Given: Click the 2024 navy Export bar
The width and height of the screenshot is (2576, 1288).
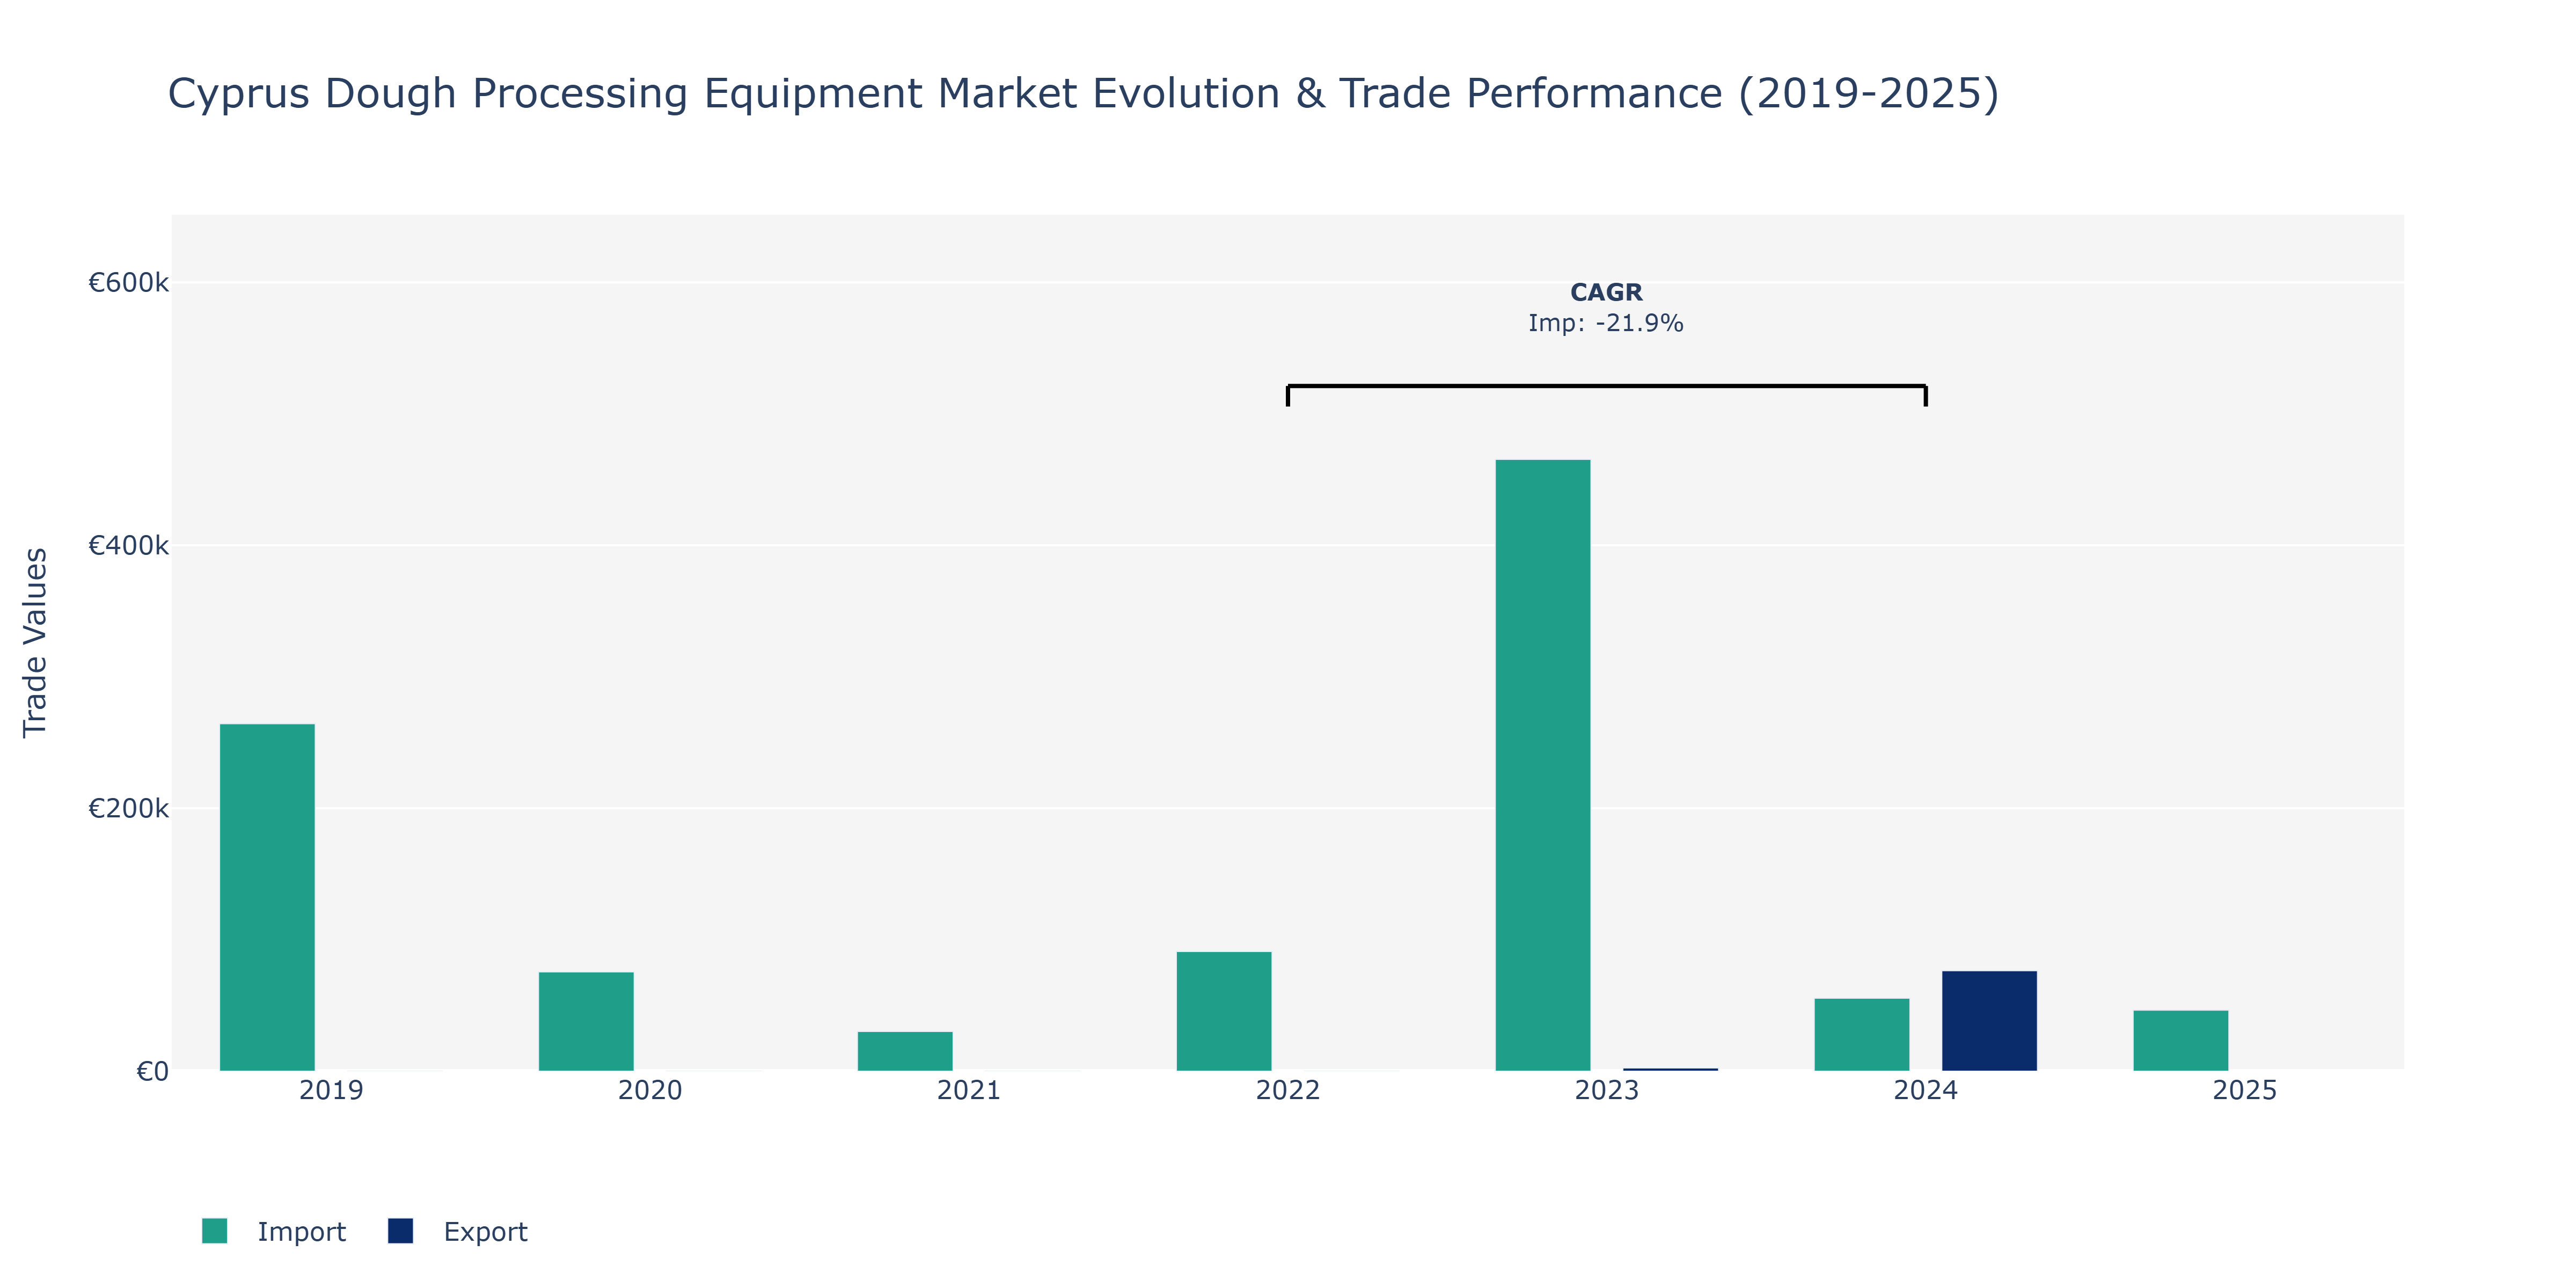Looking at the screenshot, I should pyautogui.click(x=1989, y=1021).
